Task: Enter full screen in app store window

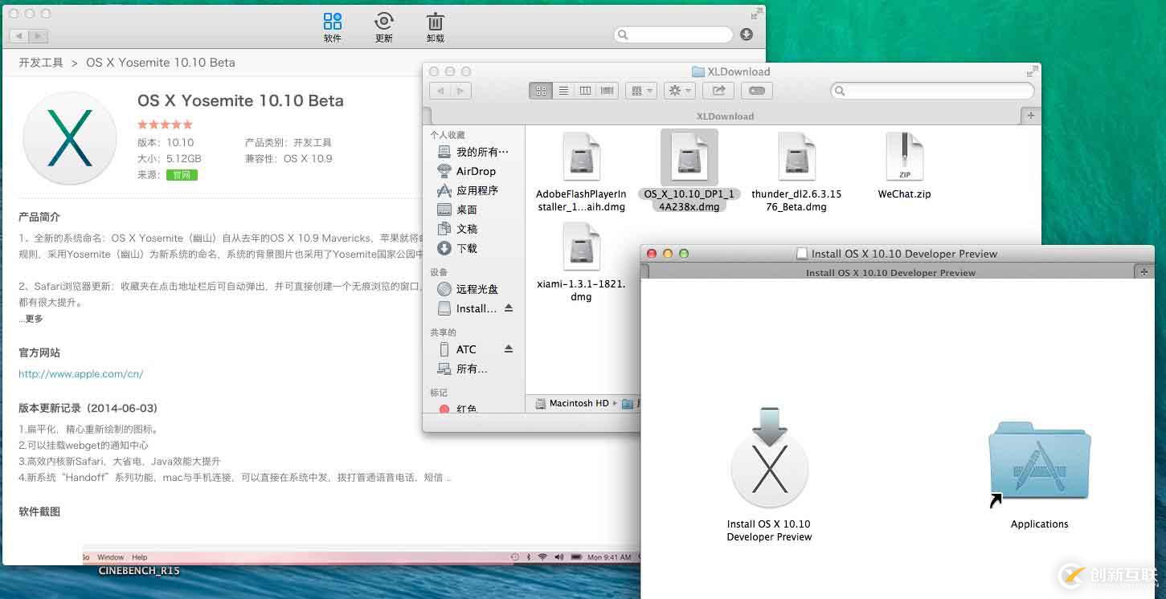Action: (x=756, y=14)
